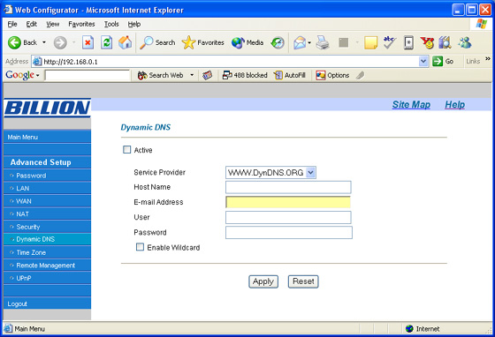Open the Search magnifier toolbar button
This screenshot has height=337, width=495.
pyautogui.click(x=157, y=42)
